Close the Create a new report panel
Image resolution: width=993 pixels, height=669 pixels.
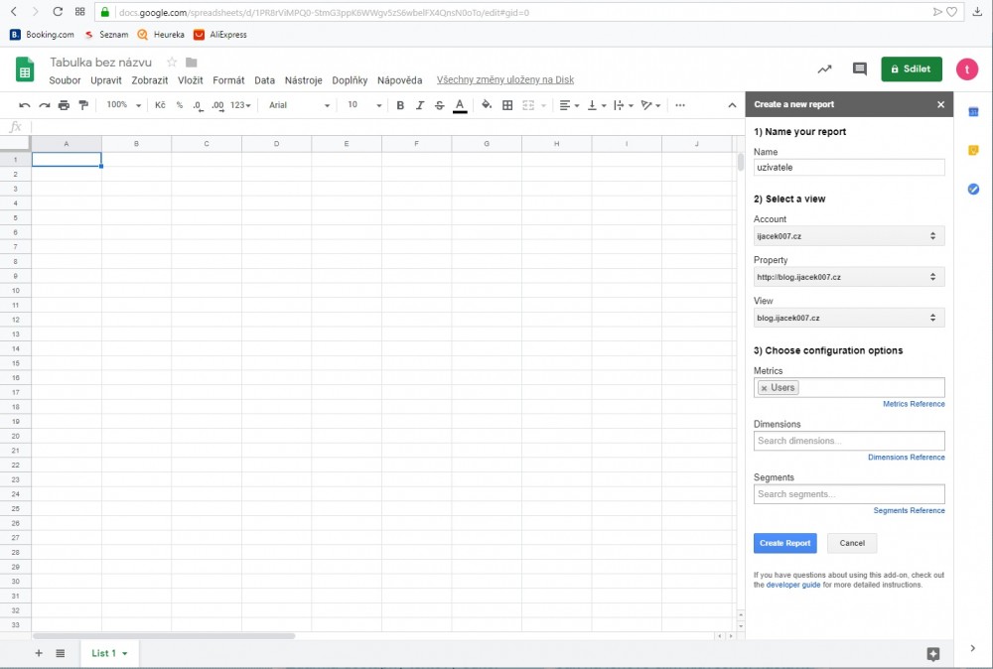point(940,104)
